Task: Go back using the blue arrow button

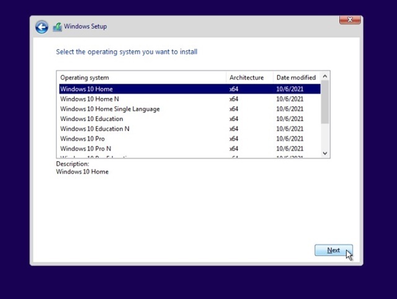Action: (x=42, y=27)
